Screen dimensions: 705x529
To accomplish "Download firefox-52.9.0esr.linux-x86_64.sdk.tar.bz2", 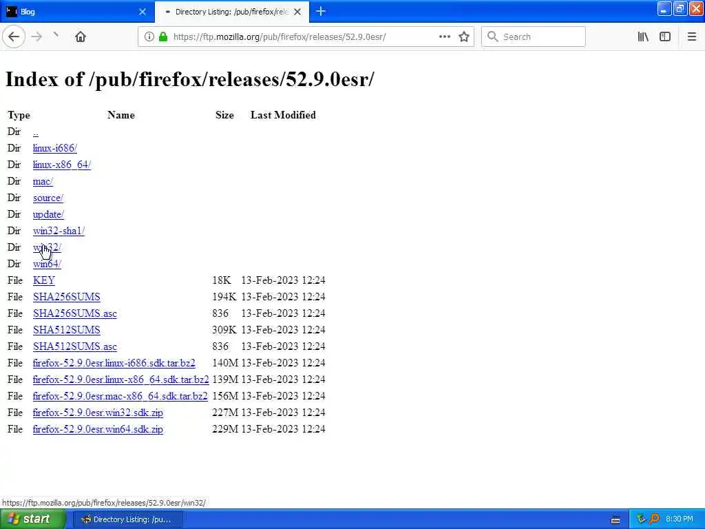I will coord(121,380).
